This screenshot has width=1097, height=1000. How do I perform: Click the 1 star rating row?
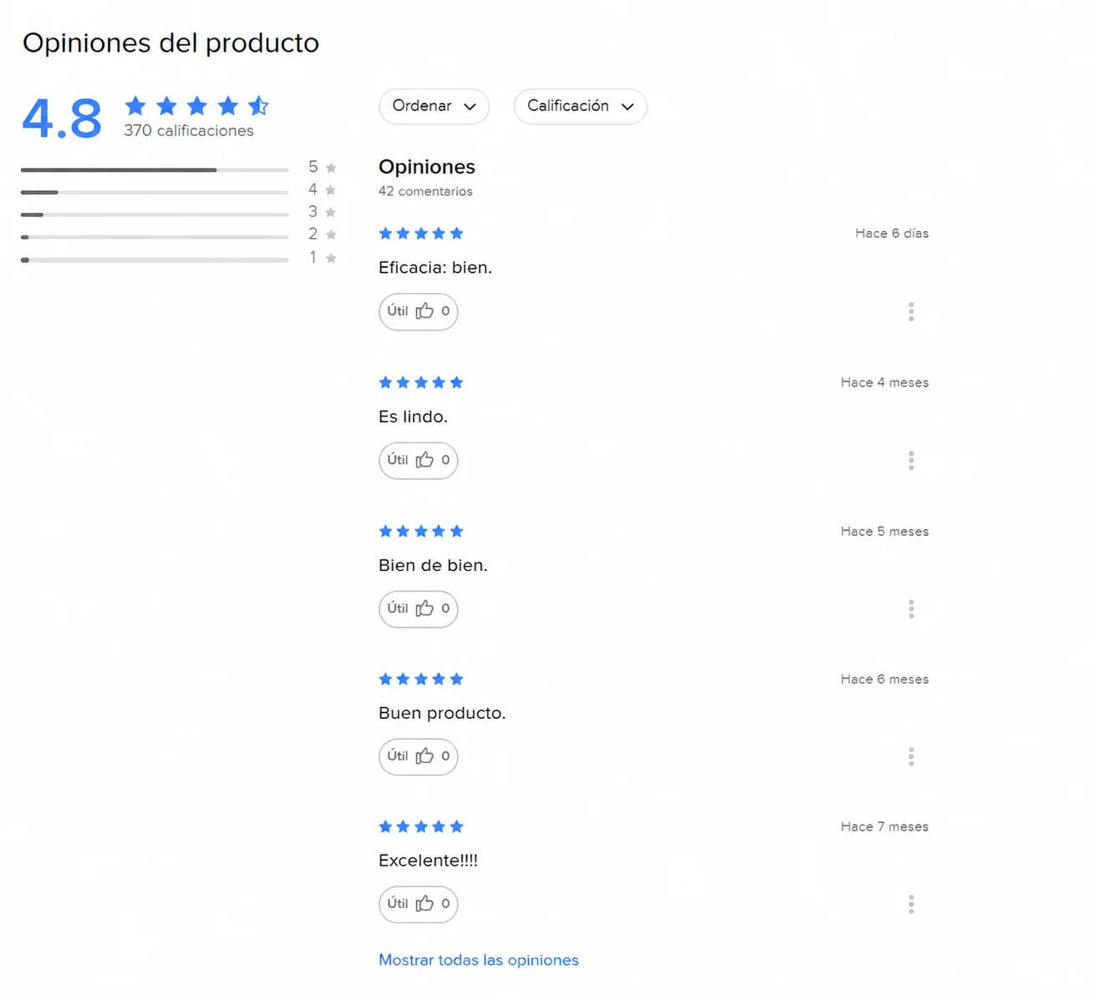coord(179,259)
